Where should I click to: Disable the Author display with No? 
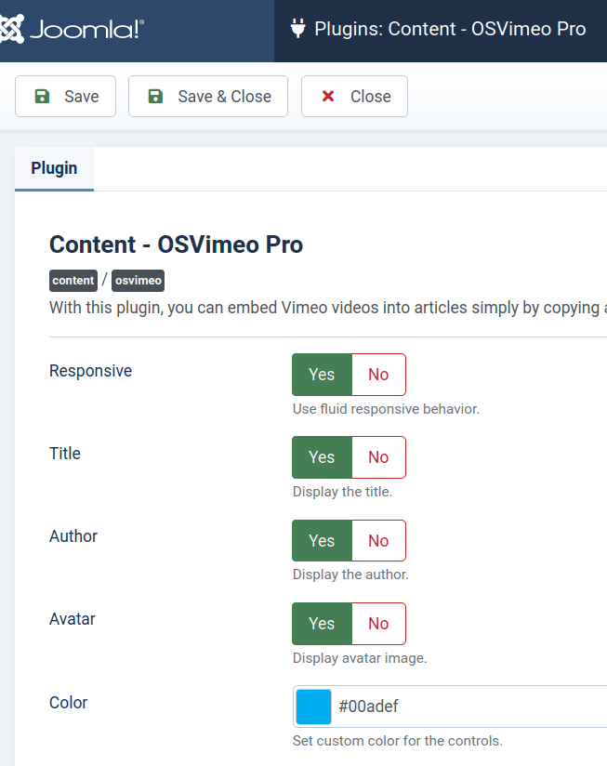(378, 540)
